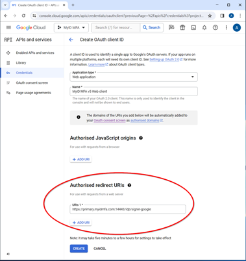
Task: Click the OAuth consent screen icon
Action: coord(8,82)
